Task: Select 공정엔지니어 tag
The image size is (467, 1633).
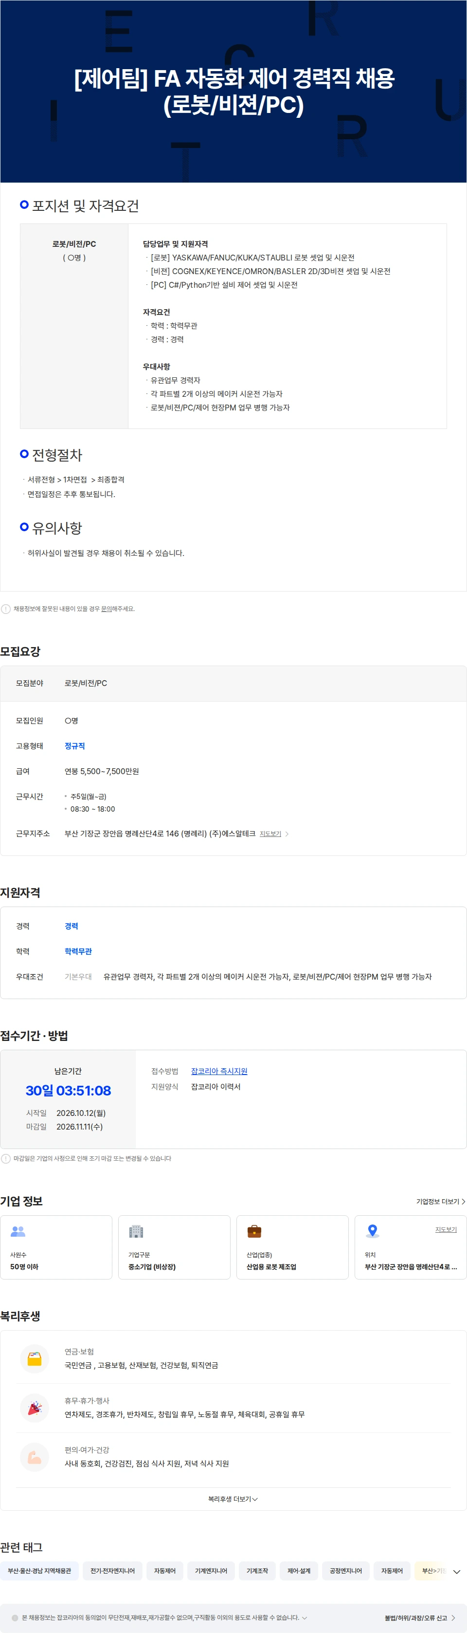Action: (x=345, y=1570)
